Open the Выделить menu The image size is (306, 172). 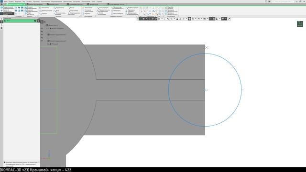18,1
